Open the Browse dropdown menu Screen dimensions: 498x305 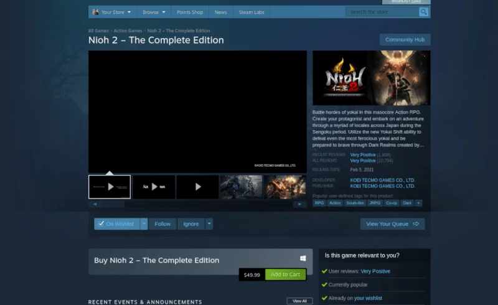pyautogui.click(x=154, y=12)
